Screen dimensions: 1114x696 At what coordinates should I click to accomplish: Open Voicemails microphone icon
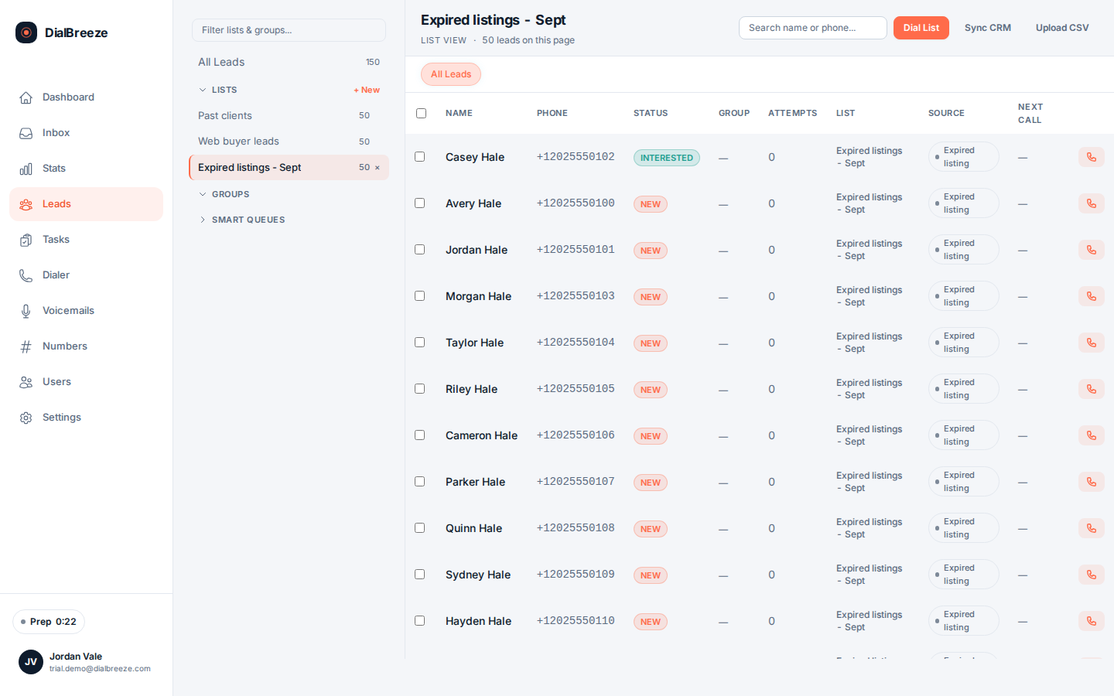point(26,311)
